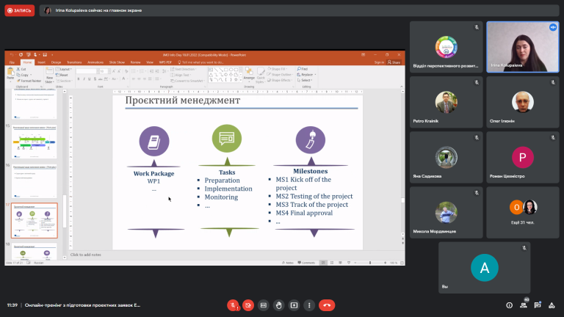Click the Save icon in quick access toolbar
Screen dimensions: 564x317
45,55
